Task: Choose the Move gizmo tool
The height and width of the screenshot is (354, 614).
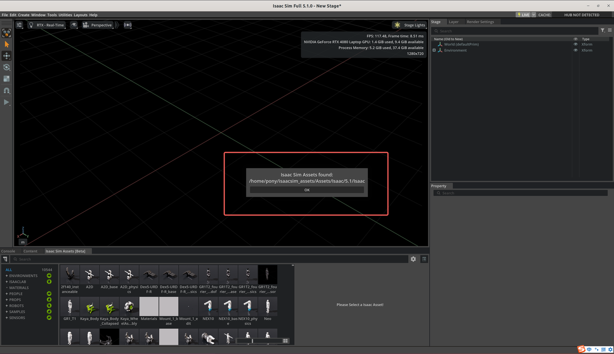Action: click(7, 56)
